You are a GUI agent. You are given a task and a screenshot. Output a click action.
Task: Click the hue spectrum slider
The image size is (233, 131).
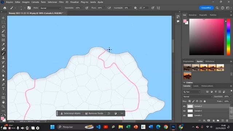pos(228,37)
